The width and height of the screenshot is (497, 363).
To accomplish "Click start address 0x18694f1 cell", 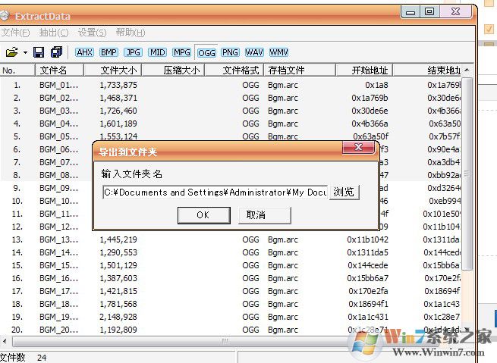I will pos(368,304).
